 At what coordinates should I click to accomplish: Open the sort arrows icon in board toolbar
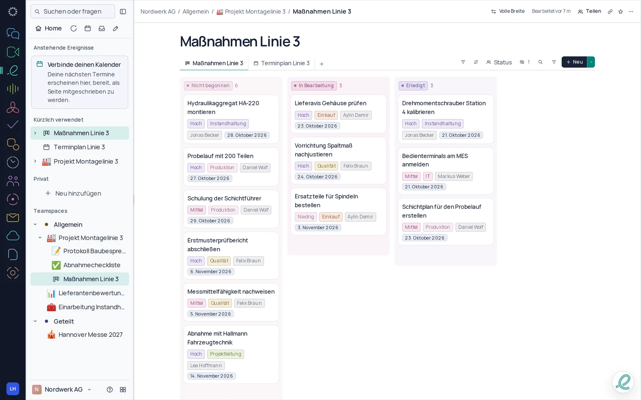click(x=476, y=62)
